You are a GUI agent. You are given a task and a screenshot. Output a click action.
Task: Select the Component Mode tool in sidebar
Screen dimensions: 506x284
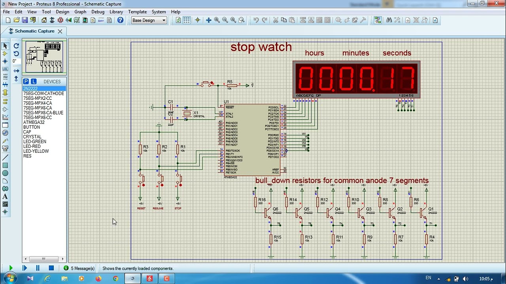tap(5, 53)
